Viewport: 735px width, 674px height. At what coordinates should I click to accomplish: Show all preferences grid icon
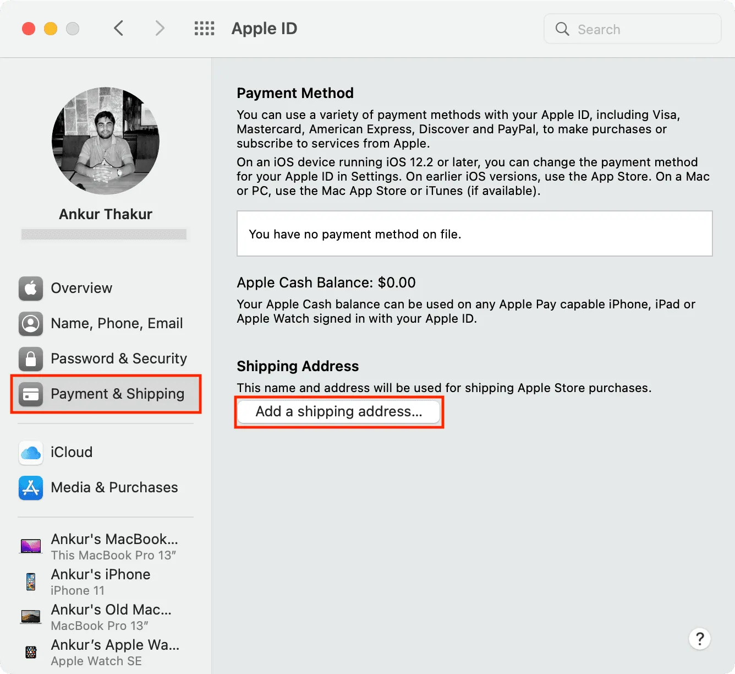click(205, 29)
